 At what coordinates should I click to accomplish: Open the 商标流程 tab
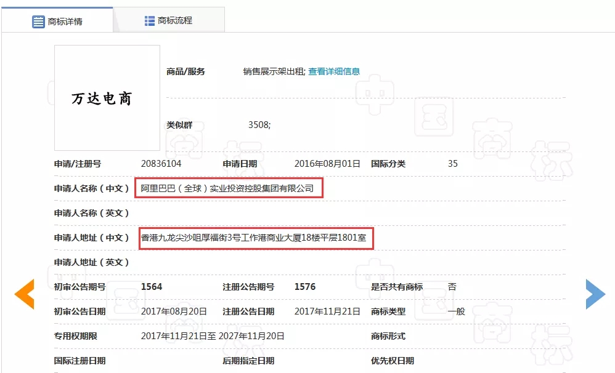coord(168,20)
